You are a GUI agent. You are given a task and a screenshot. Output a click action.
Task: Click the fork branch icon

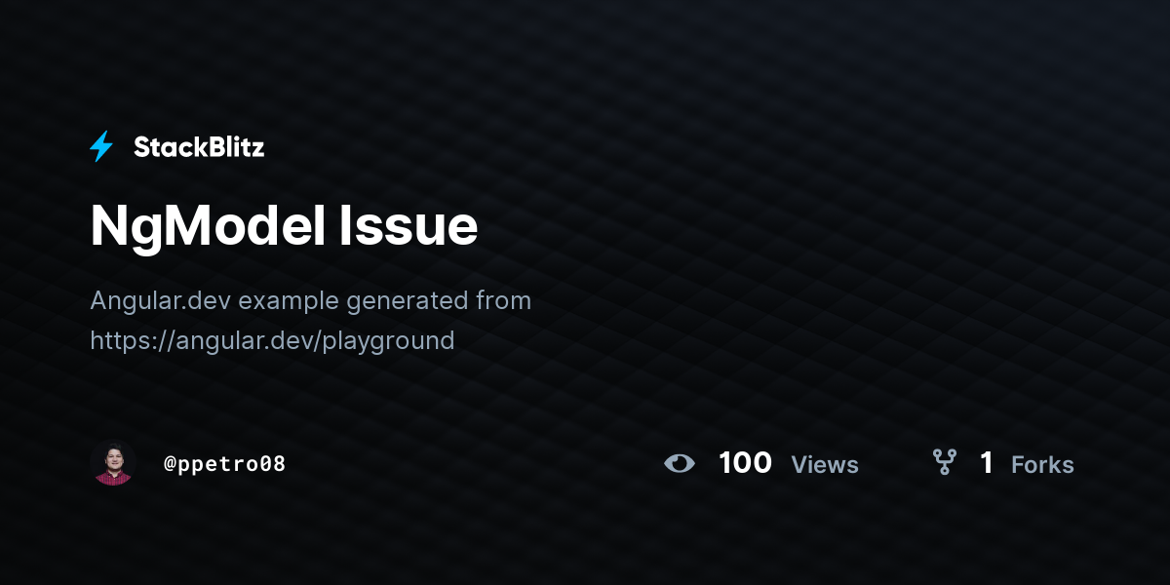point(944,462)
